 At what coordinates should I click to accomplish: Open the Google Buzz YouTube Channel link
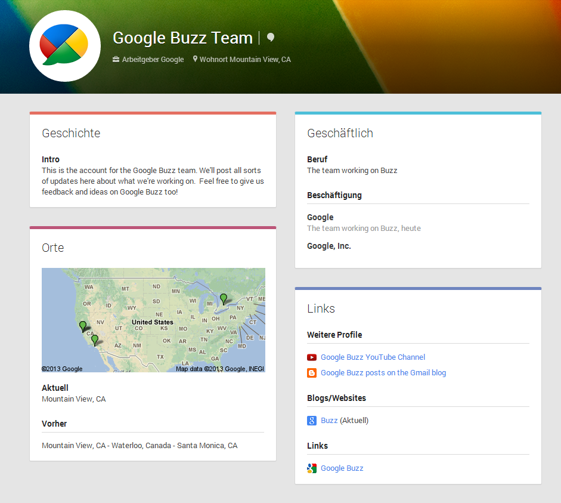pos(373,357)
